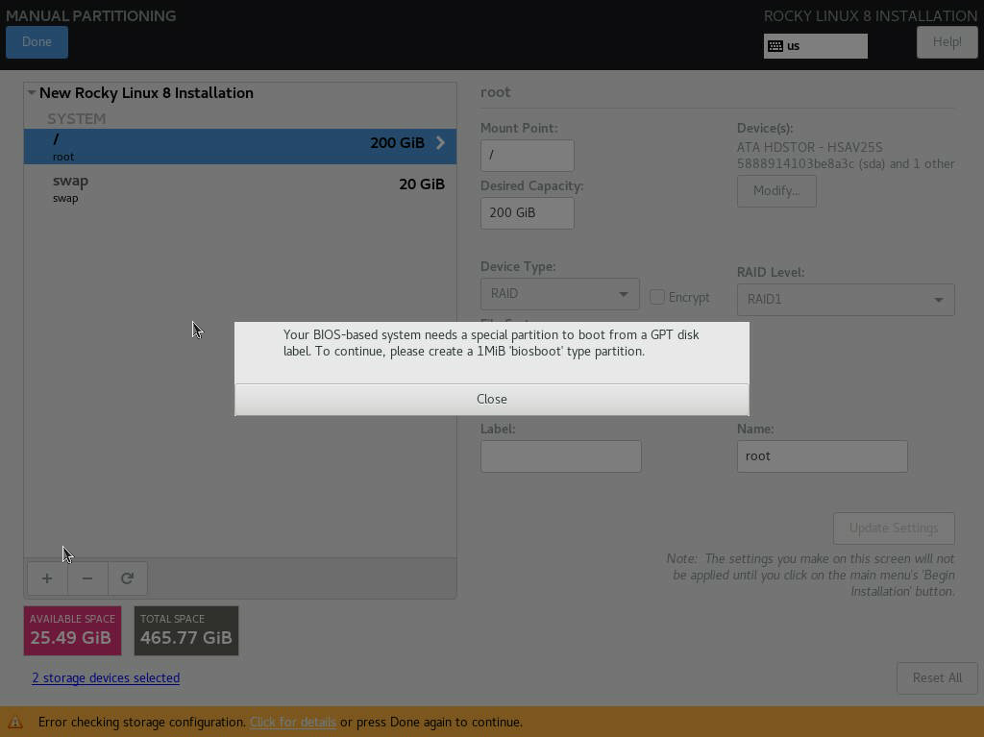Close the biosboot warning dialog

click(x=491, y=400)
